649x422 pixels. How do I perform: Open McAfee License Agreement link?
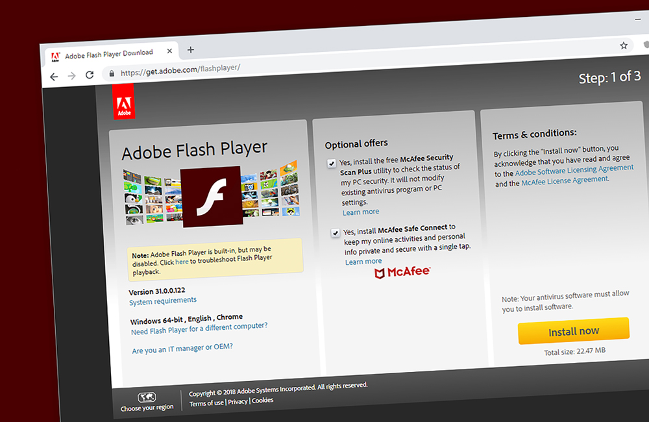pyautogui.click(x=565, y=181)
